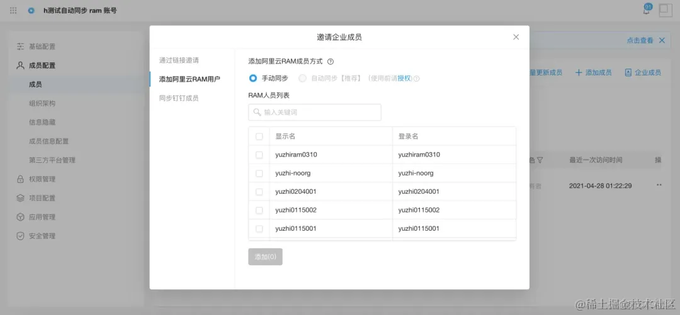Viewport: 680px width, 315px height.
Task: Open the role column filter funnel icon
Action: (x=540, y=160)
